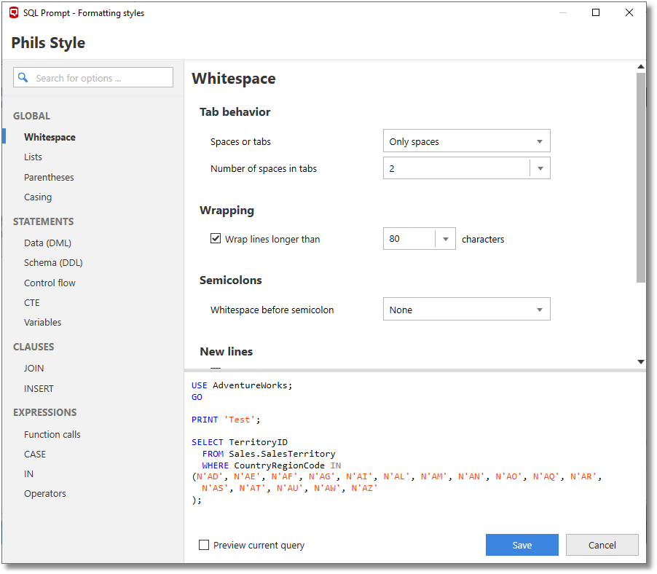Enable Preview current query checkbox

(x=204, y=545)
